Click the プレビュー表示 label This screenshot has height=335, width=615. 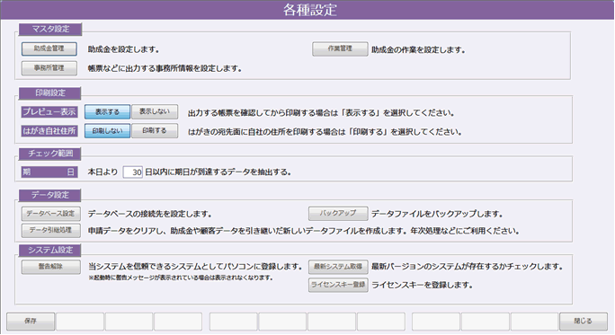[x=49, y=112]
